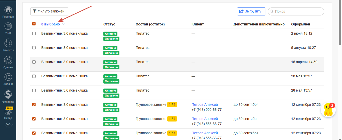The image size is (342, 140).
Task: Open the Задачи checklist icon
Action: 8,77
